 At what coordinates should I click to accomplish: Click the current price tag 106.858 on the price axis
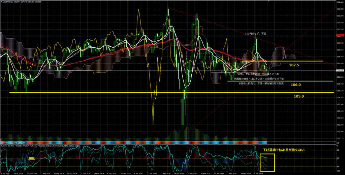tap(340, 70)
